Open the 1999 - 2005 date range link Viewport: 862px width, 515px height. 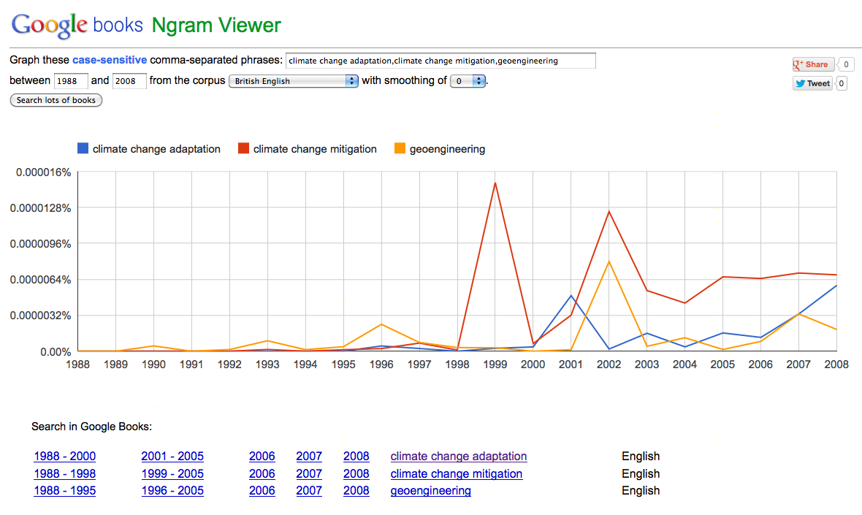coord(172,474)
